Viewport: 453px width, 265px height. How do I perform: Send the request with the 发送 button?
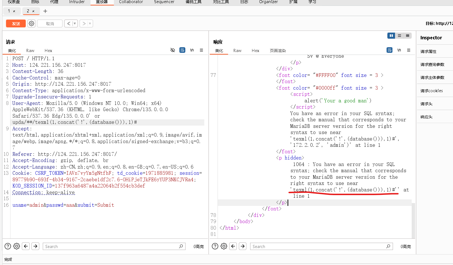click(16, 23)
